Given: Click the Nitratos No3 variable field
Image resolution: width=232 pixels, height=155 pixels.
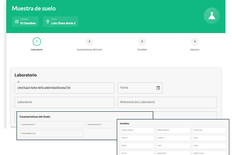Looking at the screenshot, I should (x=173, y=153).
